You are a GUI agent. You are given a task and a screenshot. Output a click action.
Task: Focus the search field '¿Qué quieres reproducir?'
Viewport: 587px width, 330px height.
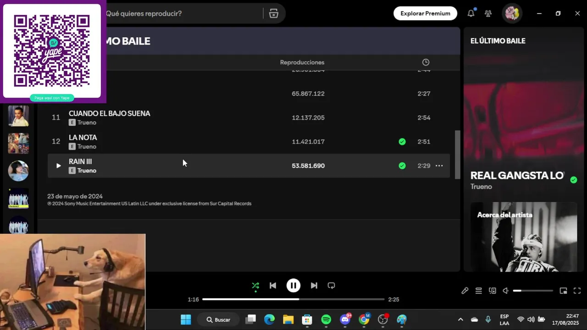coord(183,13)
